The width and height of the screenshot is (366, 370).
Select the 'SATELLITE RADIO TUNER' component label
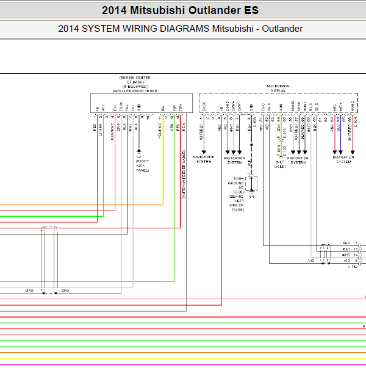point(135,91)
